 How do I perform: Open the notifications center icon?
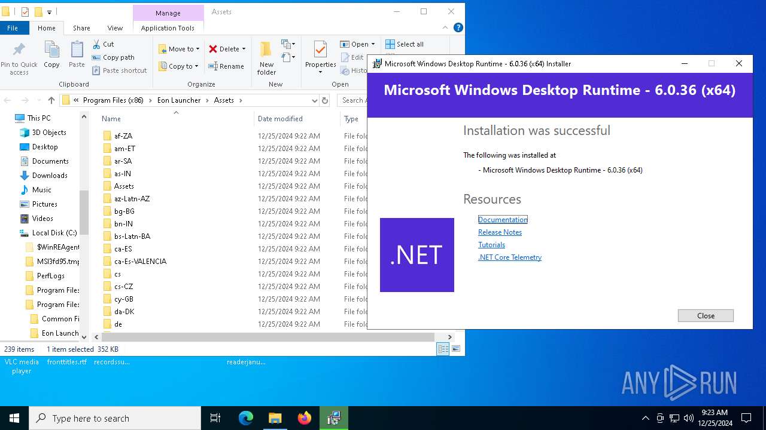click(746, 418)
